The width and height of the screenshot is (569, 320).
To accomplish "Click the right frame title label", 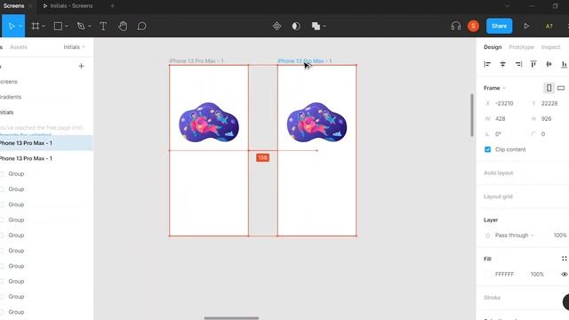I will click(x=304, y=61).
